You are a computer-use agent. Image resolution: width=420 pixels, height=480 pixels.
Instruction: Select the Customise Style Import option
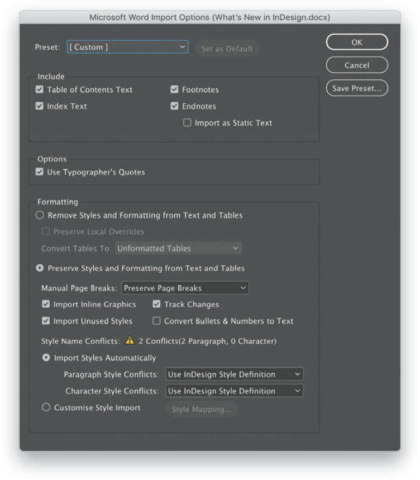point(46,407)
